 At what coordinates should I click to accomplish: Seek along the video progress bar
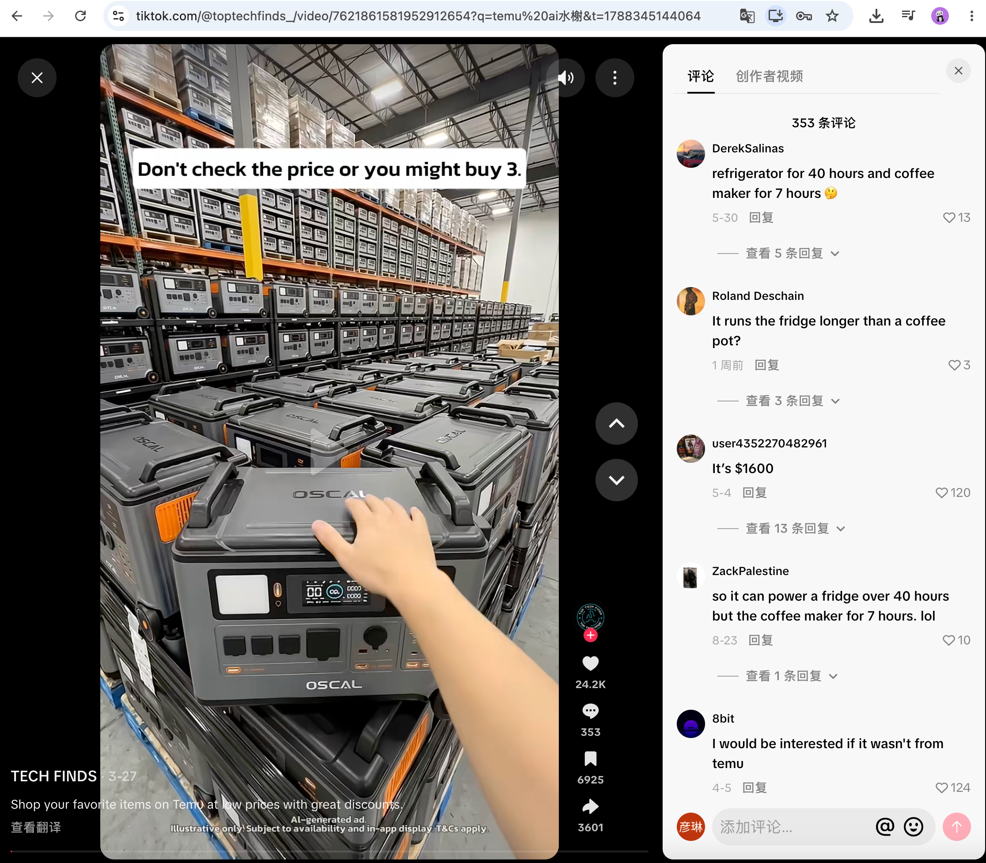pos(330,852)
